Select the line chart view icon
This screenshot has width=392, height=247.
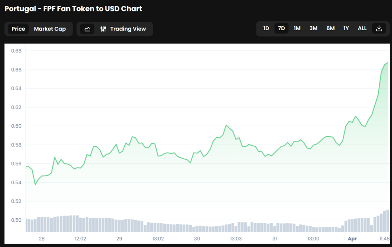point(87,29)
